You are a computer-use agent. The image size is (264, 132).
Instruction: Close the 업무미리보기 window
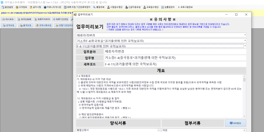[246, 15]
